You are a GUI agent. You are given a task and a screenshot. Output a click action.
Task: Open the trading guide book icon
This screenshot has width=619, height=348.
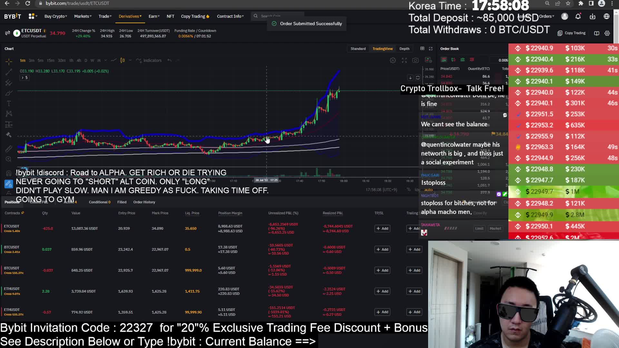point(597,33)
